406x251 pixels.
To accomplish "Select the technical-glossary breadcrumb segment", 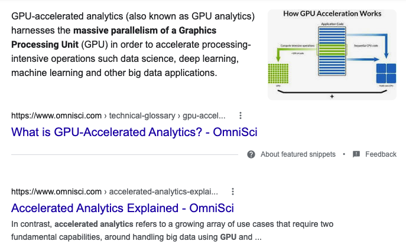I will 142,115.
